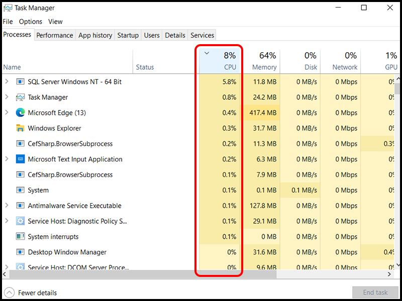
Task: Select the Desktop Window Manager icon
Action: point(21,252)
